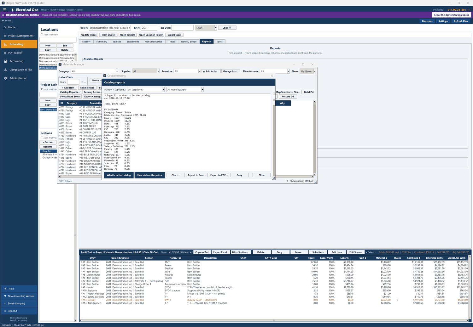This screenshot has width=473, height=327.
Task: Click the Compliance & Risk warning icon
Action: [x=5, y=70]
